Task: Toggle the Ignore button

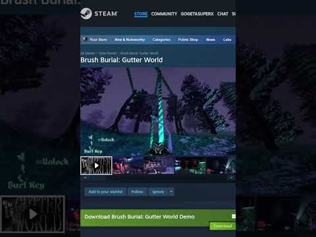Action: [x=158, y=192]
